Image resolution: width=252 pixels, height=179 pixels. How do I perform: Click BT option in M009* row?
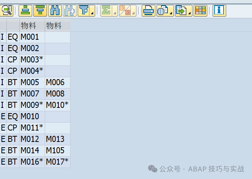point(13,105)
